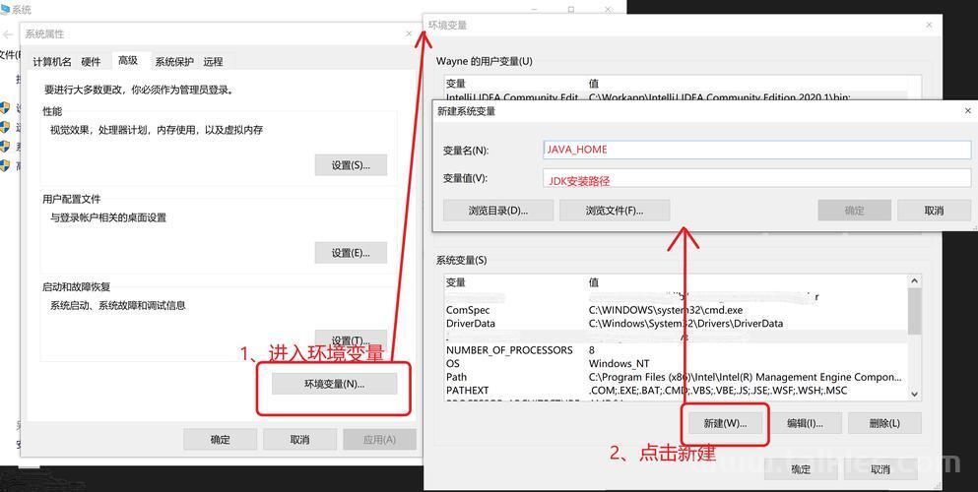Open 环境变量(N)... button

[334, 384]
